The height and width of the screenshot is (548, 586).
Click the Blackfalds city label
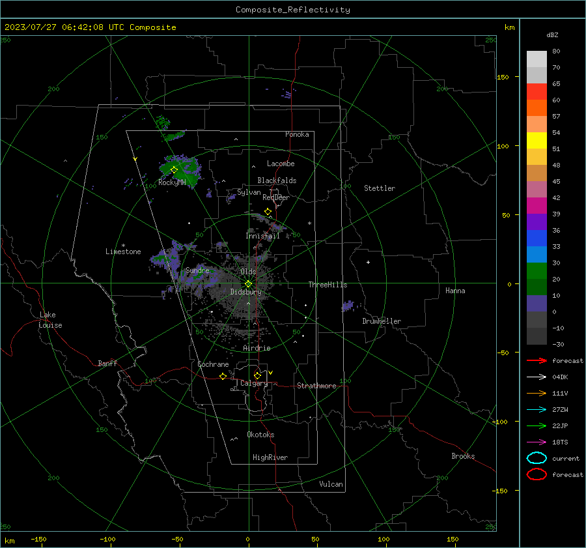click(x=277, y=180)
